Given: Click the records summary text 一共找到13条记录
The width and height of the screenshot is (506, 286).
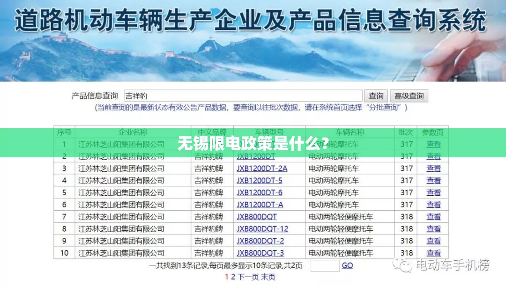Looking at the screenshot, I should pyautogui.click(x=225, y=265).
